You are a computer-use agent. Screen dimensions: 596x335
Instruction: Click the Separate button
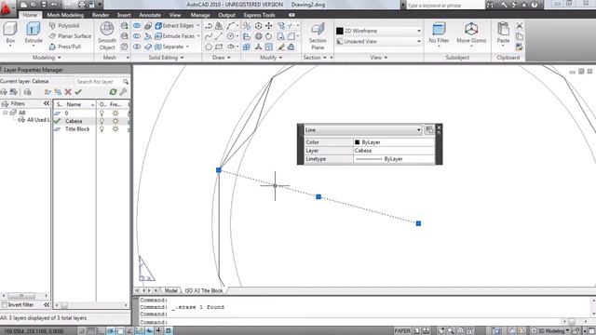[169, 47]
